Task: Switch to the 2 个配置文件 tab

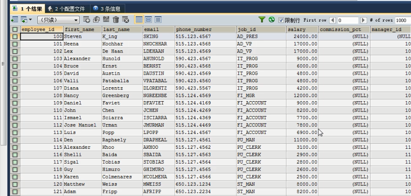Action: pyautogui.click(x=67, y=9)
